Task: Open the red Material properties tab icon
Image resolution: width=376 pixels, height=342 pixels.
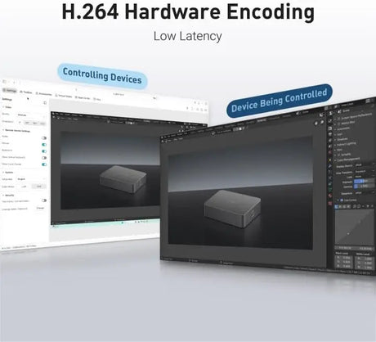Action: [x=330, y=196]
